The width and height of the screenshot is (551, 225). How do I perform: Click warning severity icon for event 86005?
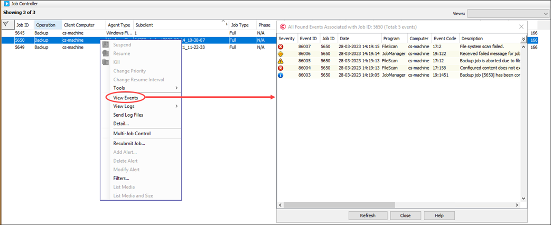click(x=281, y=61)
